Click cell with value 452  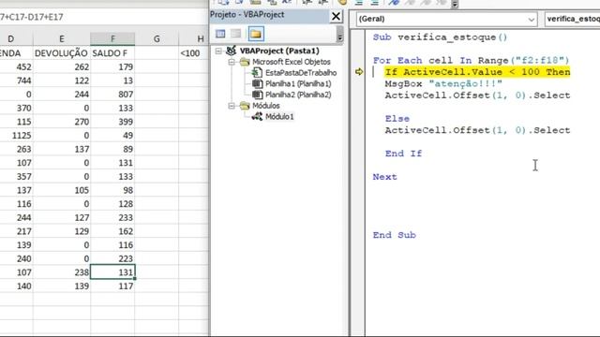click(16, 66)
